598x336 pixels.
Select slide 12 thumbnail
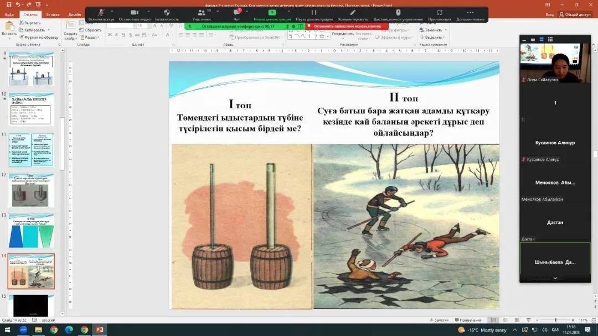click(x=31, y=190)
